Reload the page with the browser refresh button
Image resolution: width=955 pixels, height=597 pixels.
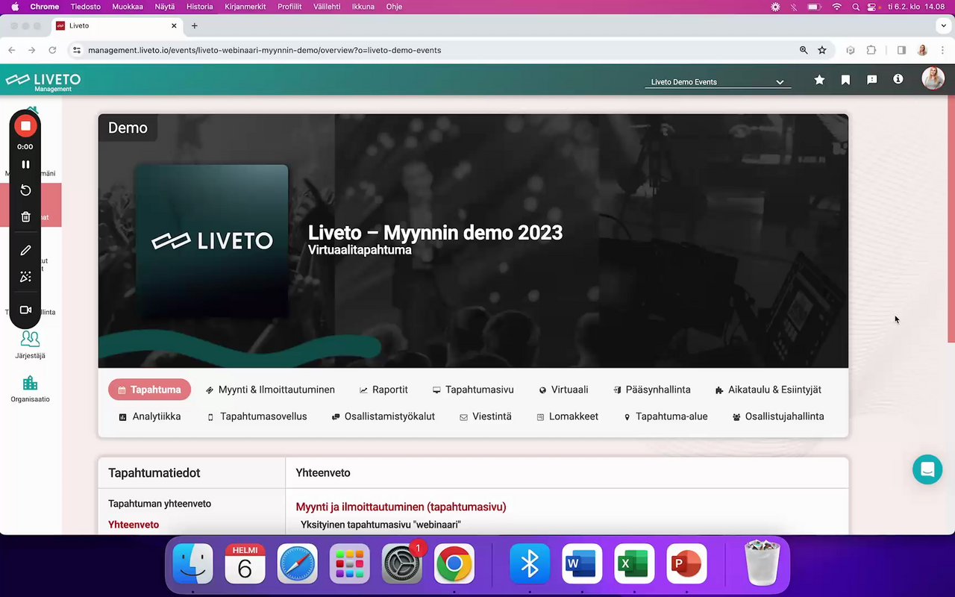(x=52, y=50)
